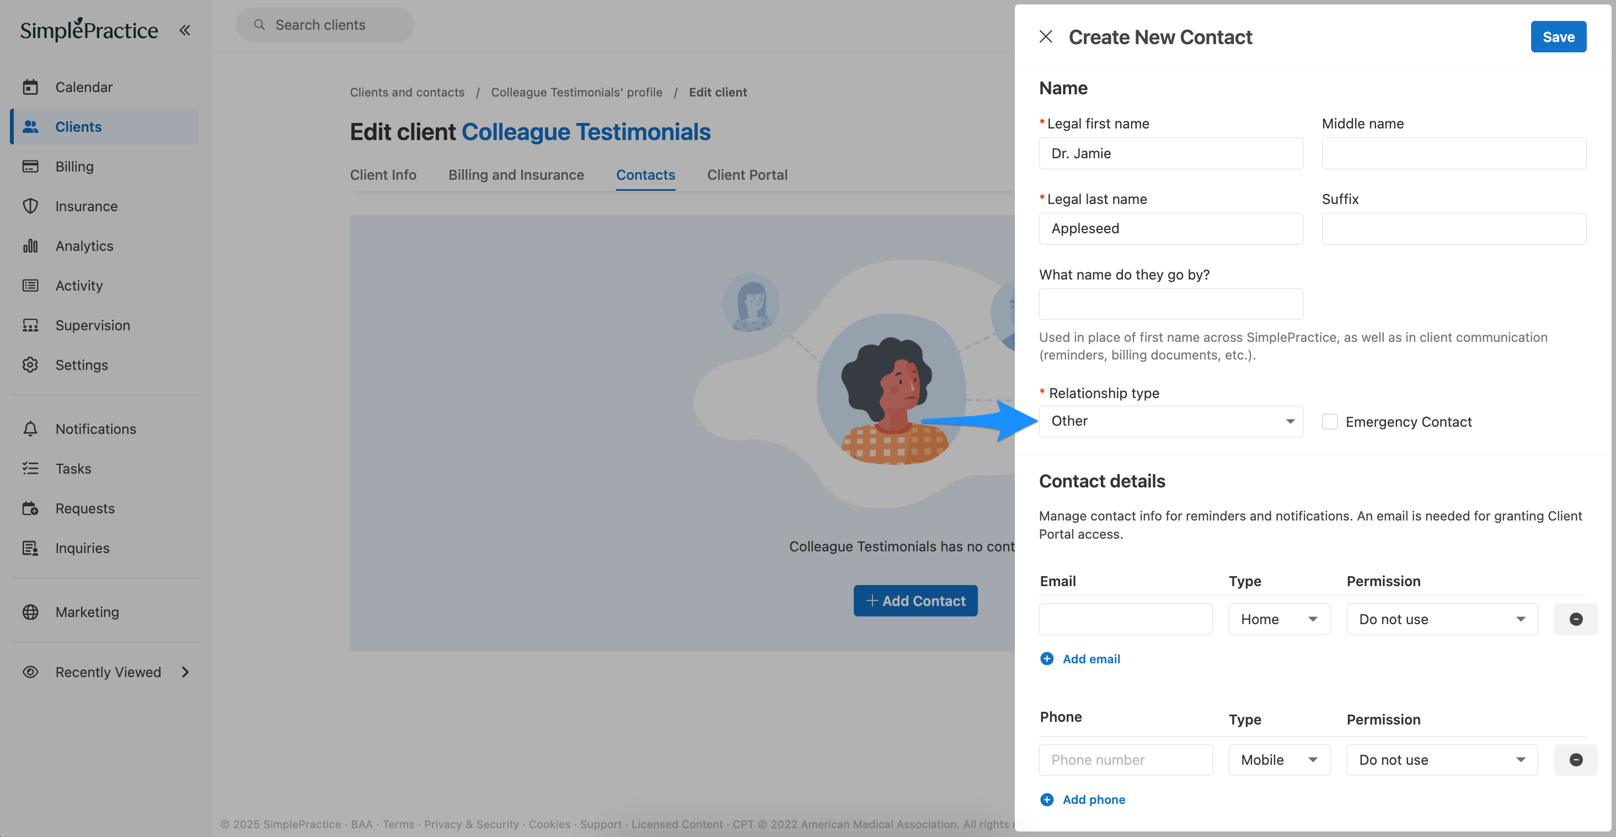Expand Recently Viewed with the chevron

click(x=185, y=672)
